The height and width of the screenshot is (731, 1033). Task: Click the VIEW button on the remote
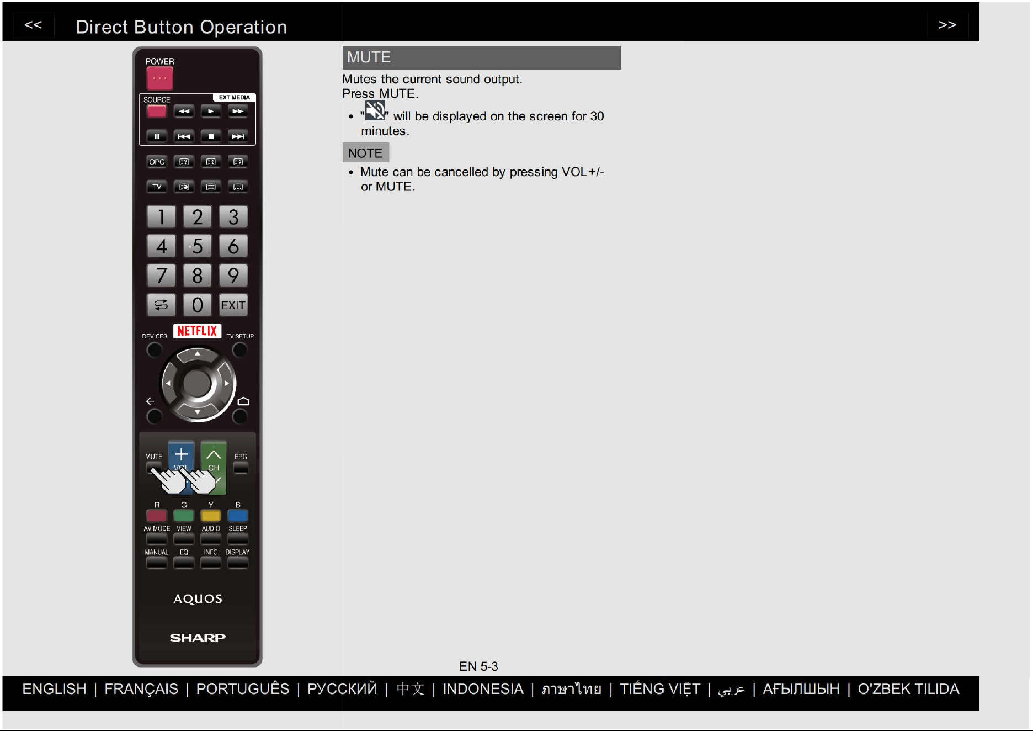(184, 539)
